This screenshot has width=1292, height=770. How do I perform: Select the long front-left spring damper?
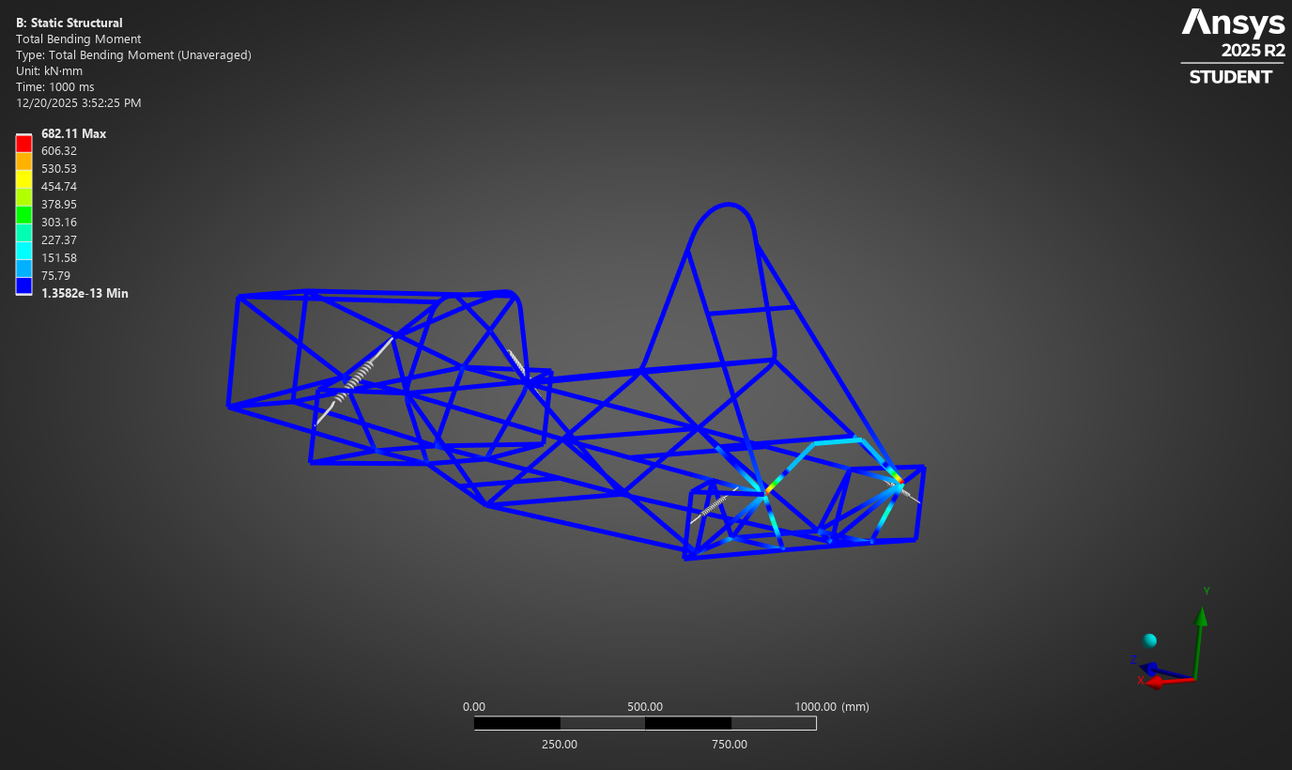point(355,380)
